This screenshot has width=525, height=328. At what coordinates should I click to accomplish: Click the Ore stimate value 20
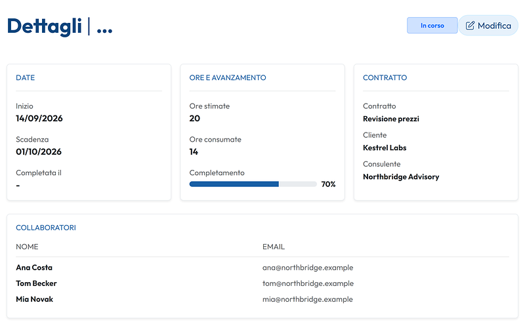click(x=194, y=119)
